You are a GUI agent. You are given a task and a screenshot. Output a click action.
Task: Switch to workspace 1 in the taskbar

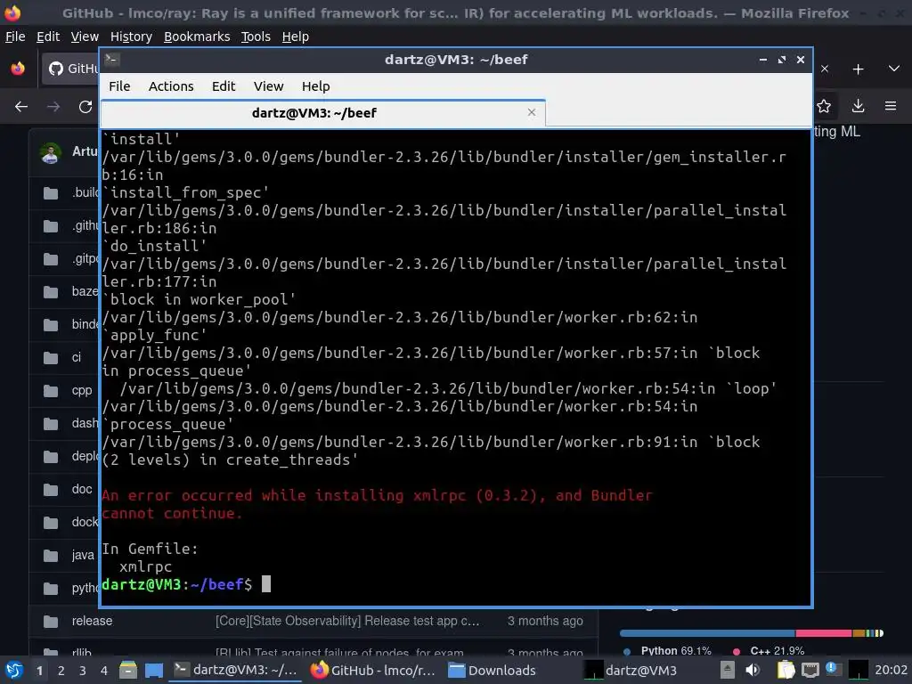39,670
